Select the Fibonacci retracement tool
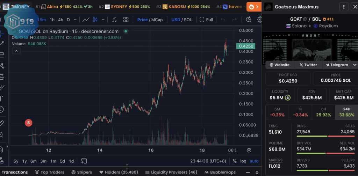 2,55
